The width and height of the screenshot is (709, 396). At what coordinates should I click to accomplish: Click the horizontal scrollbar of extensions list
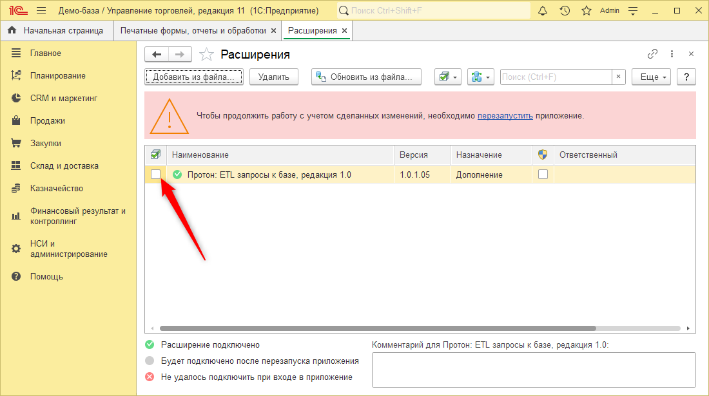378,328
